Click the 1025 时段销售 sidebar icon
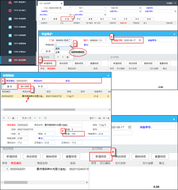178x190 pixels. tap(10, 35)
